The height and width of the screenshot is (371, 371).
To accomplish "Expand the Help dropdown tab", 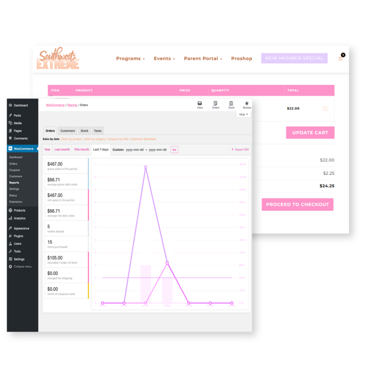I will pos(243,114).
